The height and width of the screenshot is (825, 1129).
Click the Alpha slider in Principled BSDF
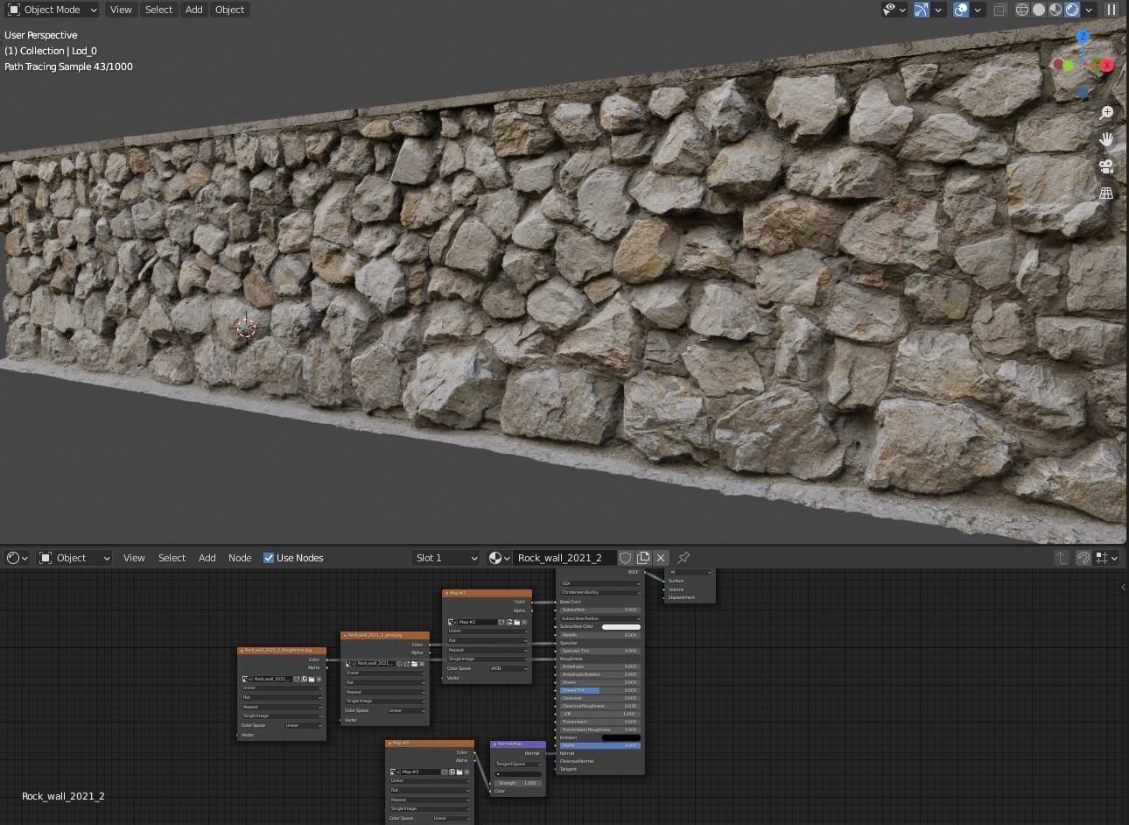click(600, 745)
